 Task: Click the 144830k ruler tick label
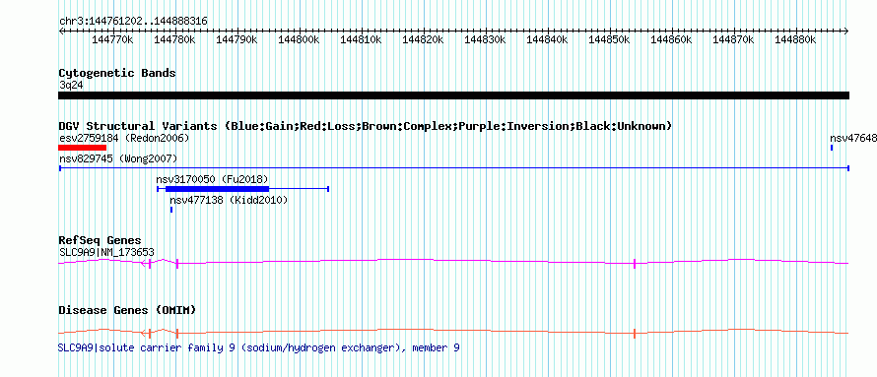click(x=485, y=39)
